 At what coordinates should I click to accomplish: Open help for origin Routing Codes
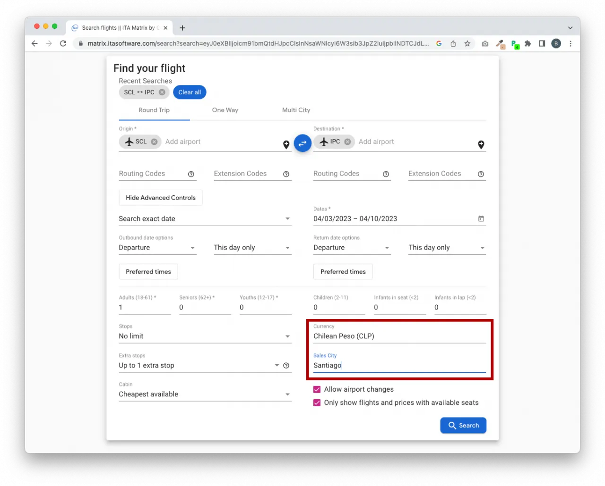coord(191,174)
